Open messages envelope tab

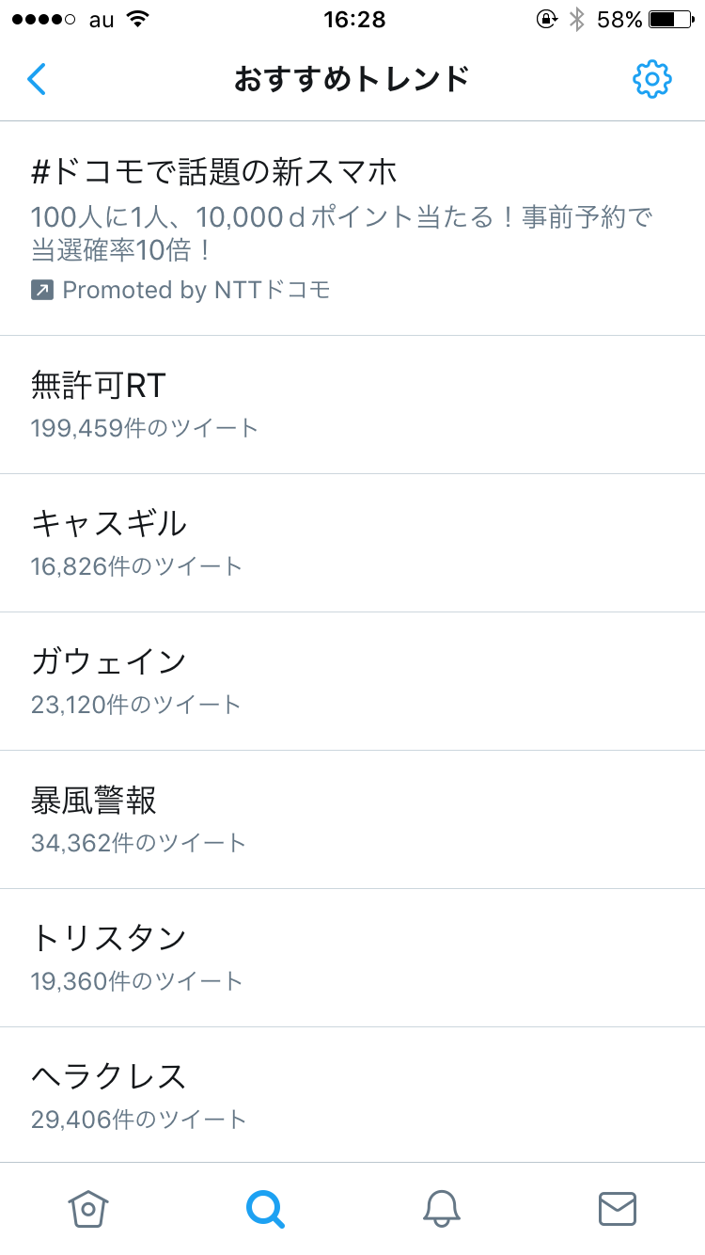click(x=618, y=1208)
